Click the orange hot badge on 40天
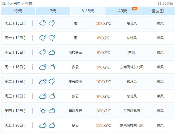 (135, 9)
